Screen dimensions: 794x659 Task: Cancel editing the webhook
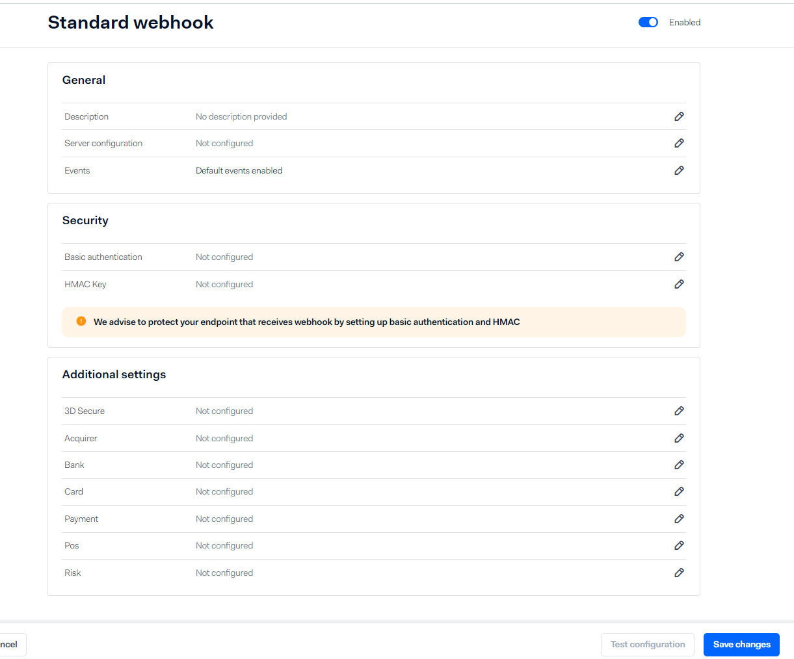(x=9, y=645)
